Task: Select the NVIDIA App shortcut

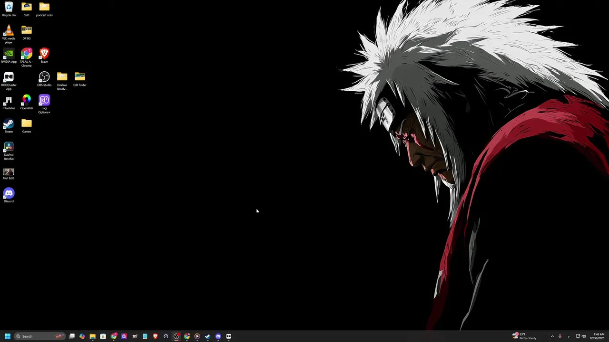Action: click(9, 56)
